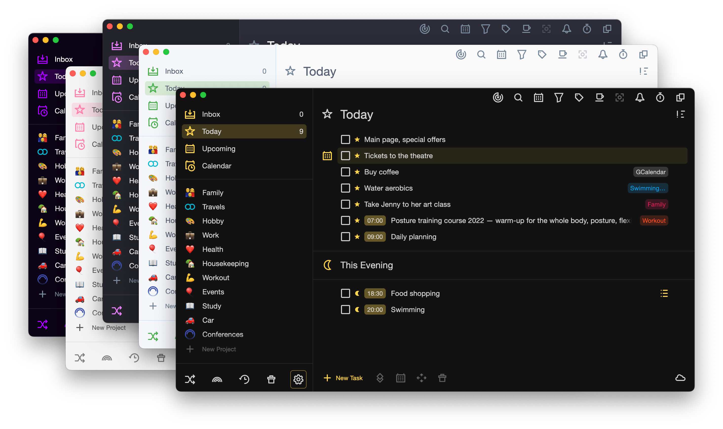This screenshot has width=723, height=429.
Task: Open the Workout project in front sidebar
Action: coord(244,277)
